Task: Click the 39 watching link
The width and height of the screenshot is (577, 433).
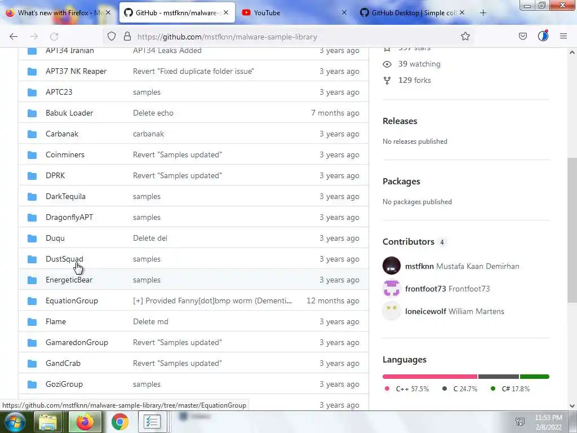Action: 419,64
